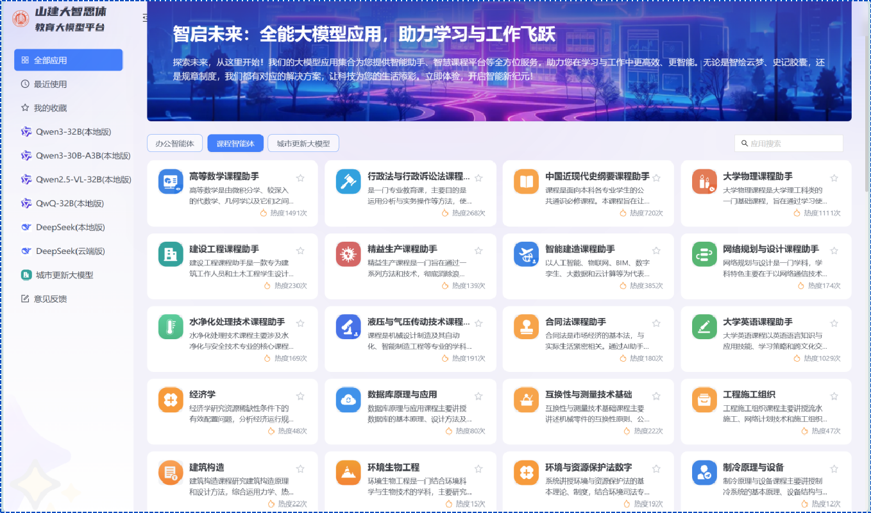Click the 建筑构造 document icon
The width and height of the screenshot is (871, 513).
pos(171,473)
